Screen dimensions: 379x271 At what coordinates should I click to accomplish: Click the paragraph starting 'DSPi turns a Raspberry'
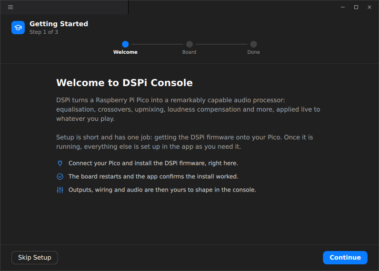(x=188, y=109)
